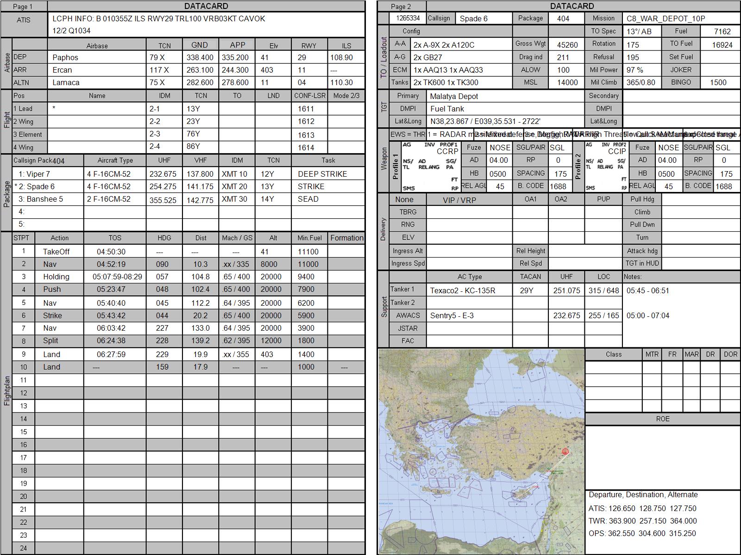Image resolution: width=741 pixels, height=555 pixels.
Task: Select the Strike action at steerpoint 6
Action: (x=52, y=316)
